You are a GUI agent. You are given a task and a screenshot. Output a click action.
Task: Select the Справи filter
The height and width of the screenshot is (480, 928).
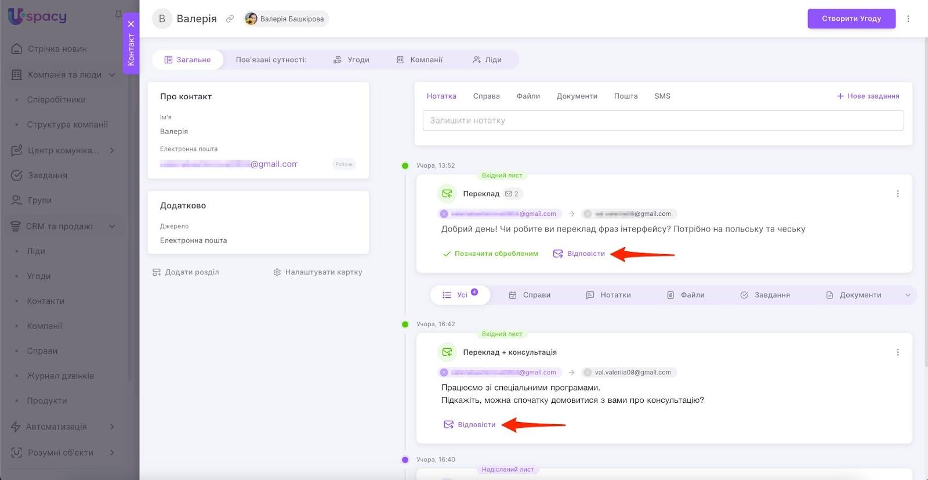[530, 295]
